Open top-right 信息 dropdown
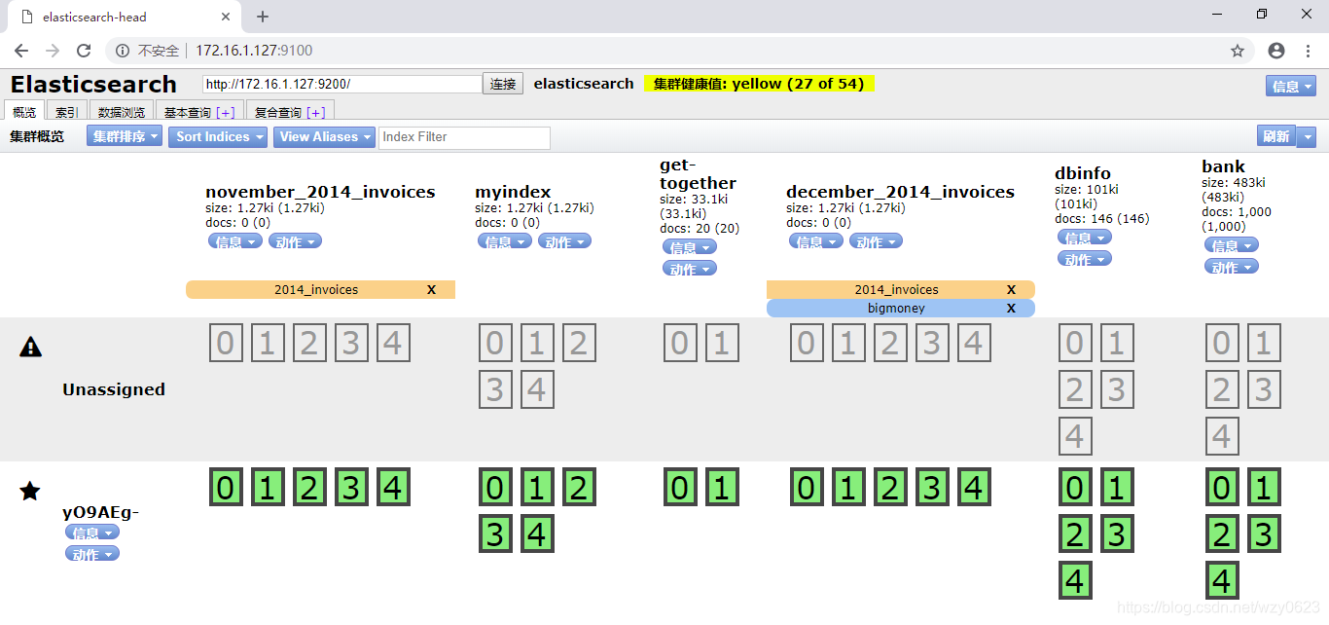 tap(1291, 86)
